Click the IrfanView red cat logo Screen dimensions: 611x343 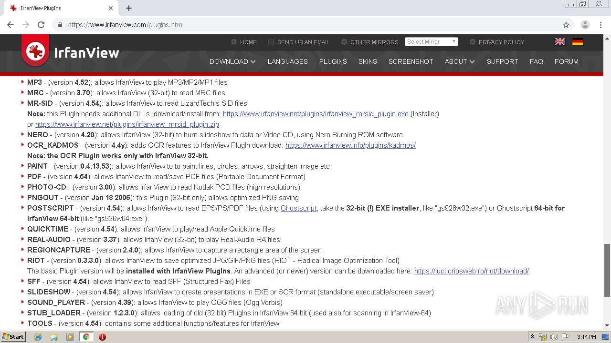(35, 50)
